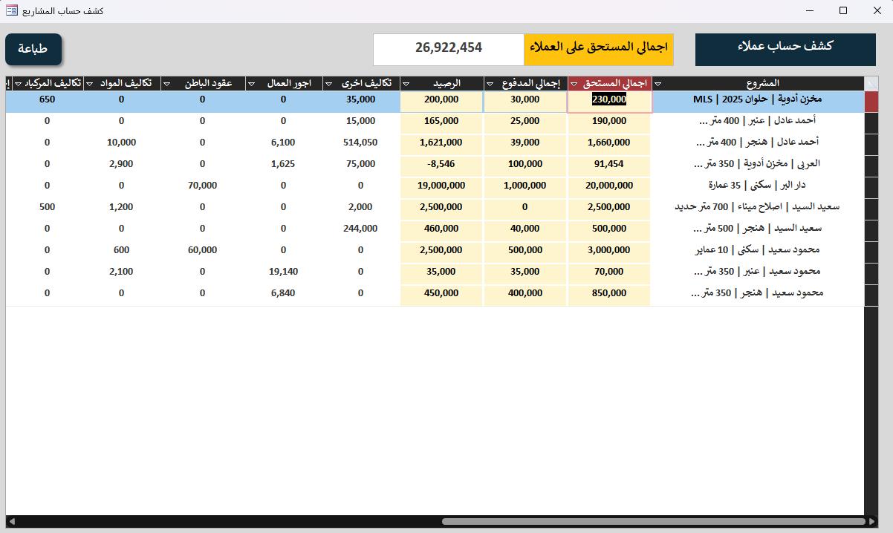Click the 1,621,000 balance cell

442,145
